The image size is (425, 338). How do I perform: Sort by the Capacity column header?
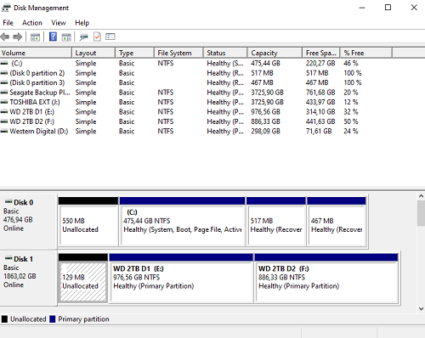coord(275,53)
